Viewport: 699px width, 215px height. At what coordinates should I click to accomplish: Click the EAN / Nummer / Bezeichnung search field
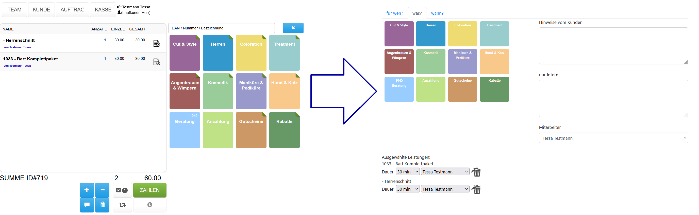221,28
